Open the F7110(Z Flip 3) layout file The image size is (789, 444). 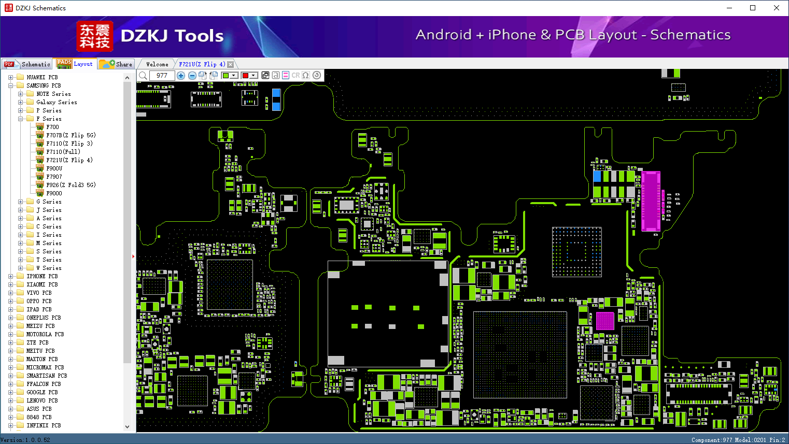pos(69,144)
